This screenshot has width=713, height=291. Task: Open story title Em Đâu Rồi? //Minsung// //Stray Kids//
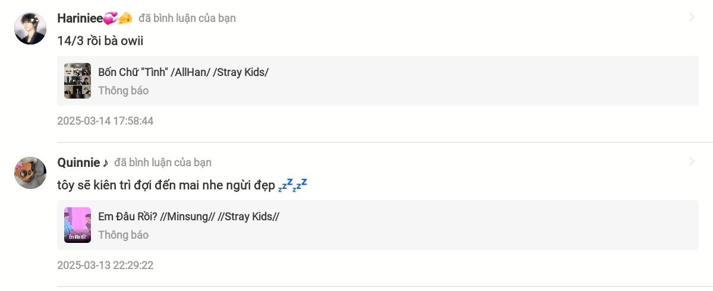pos(189,217)
